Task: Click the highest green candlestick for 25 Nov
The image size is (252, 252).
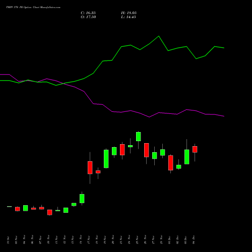Action: click(139, 137)
